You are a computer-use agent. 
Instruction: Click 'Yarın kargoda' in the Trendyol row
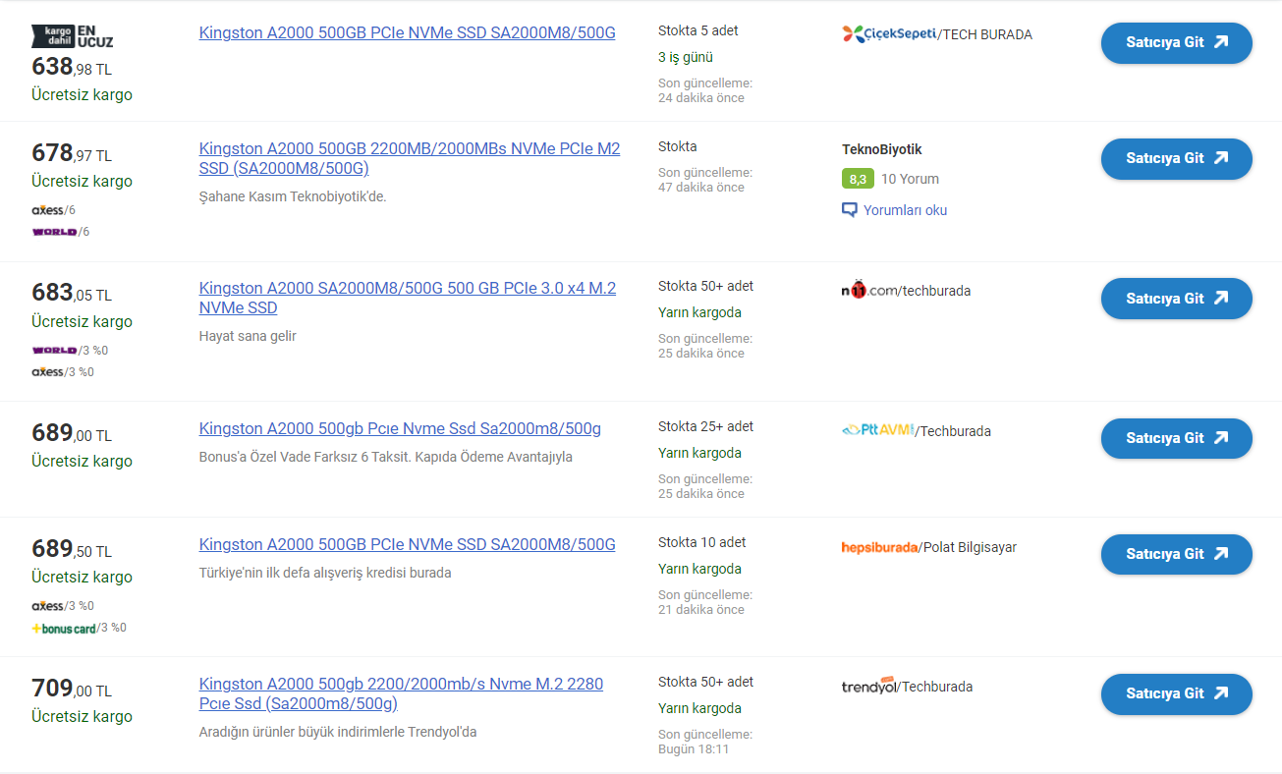point(699,708)
